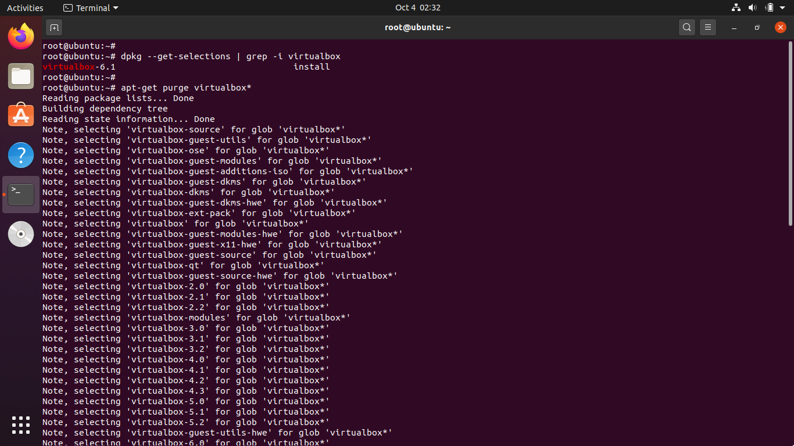Click the 'virtualbox-5.1' note line
Viewport: 794px width, 446px height.
[186, 412]
